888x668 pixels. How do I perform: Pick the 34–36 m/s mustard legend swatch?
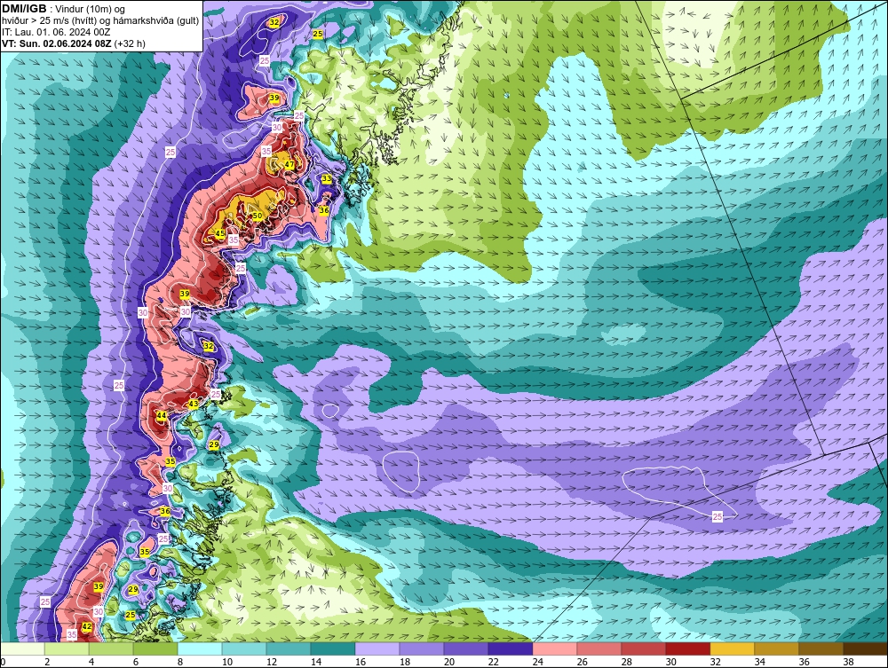click(x=776, y=648)
